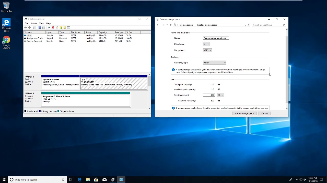
Task: Click the Create storage space button
Action: point(244,114)
